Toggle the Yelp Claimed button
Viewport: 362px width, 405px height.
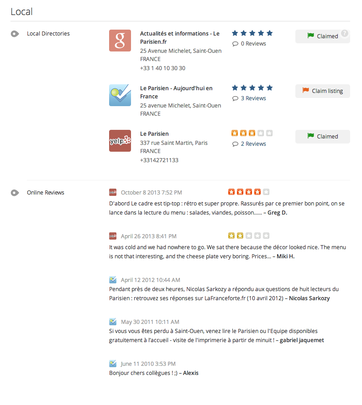tap(322, 136)
